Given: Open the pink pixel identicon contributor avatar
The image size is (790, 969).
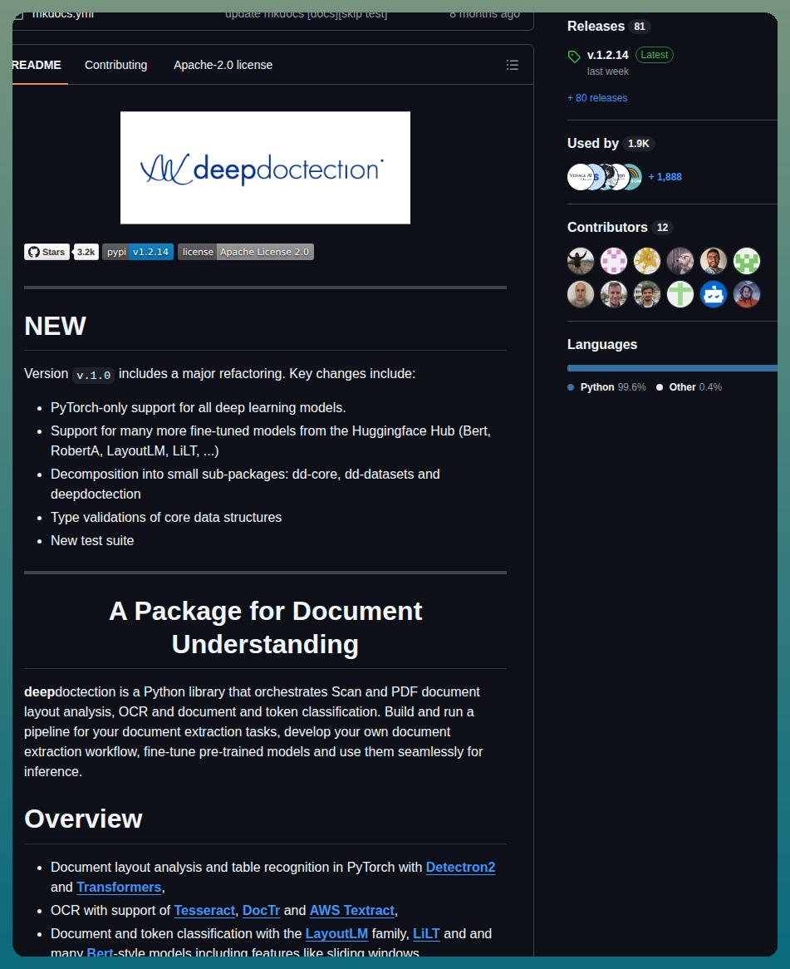Looking at the screenshot, I should click(614, 261).
